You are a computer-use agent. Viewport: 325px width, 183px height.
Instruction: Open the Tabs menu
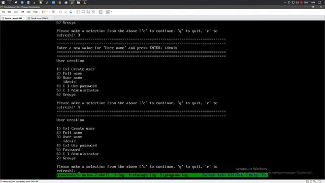point(28,12)
